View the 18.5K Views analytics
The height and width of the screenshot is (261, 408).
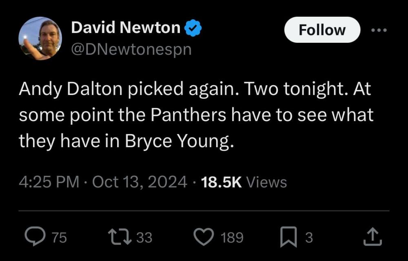pos(244,182)
